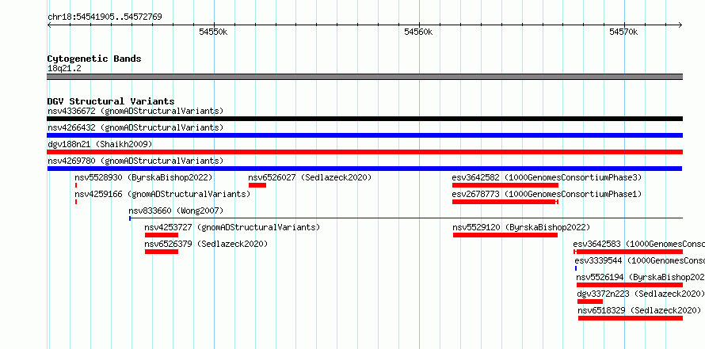705x349 pixels.
Task: Click the 18q21.2 band label
Action: 64,69
